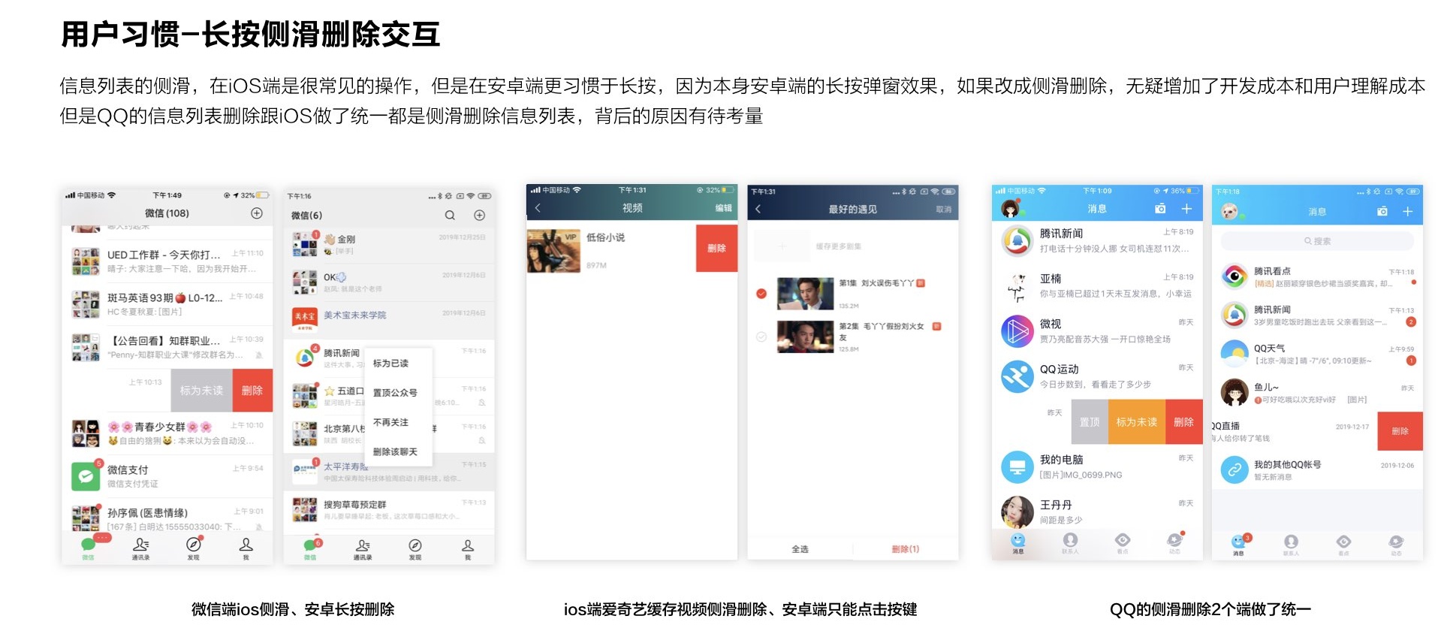1441x634 pixels.
Task: Tap the plus box for 缓存更多剧集
Action: click(x=782, y=246)
